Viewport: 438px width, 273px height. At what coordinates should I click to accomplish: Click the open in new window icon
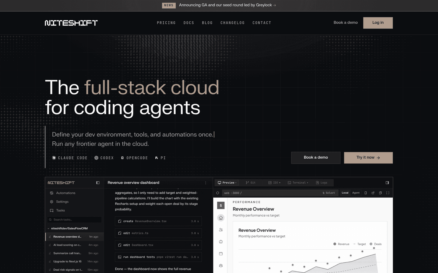pos(373,193)
